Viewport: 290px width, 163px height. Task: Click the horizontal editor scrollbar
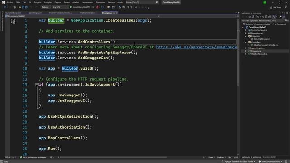pos(113,157)
